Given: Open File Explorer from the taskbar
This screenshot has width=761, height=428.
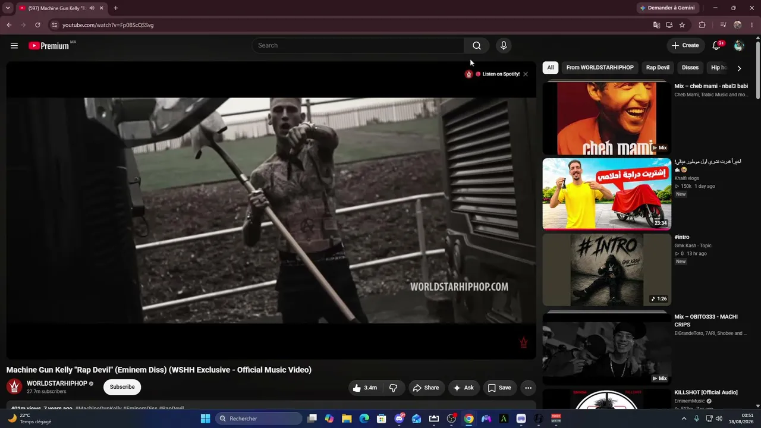Looking at the screenshot, I should 347,418.
